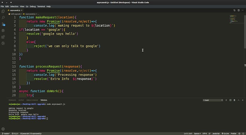Open the Search view in activity bar

[3, 18]
